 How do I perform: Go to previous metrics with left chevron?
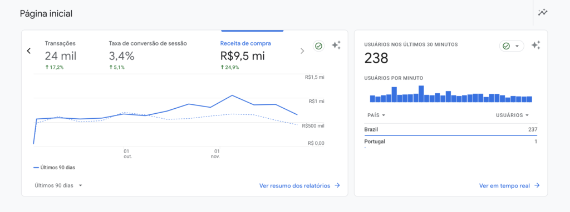point(29,51)
